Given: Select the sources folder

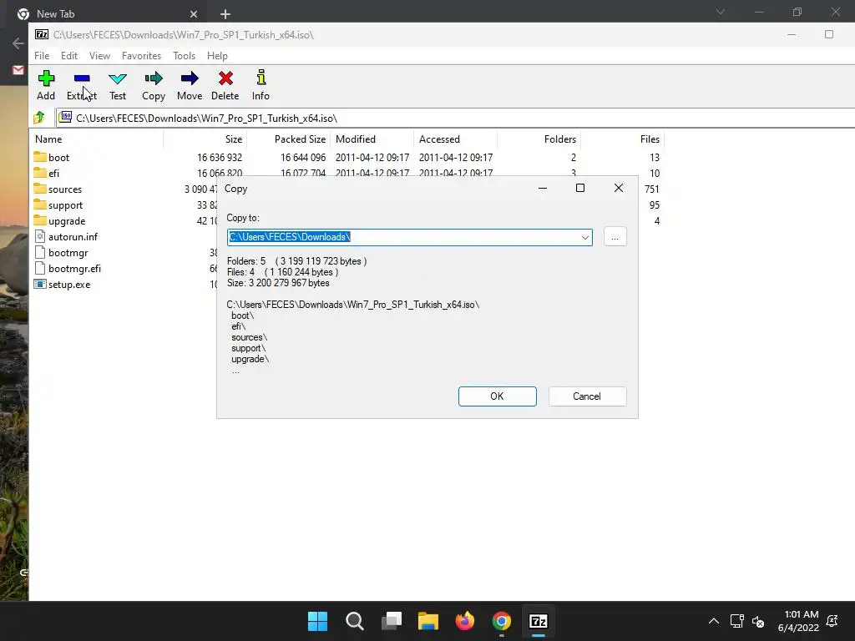Looking at the screenshot, I should tap(58, 189).
